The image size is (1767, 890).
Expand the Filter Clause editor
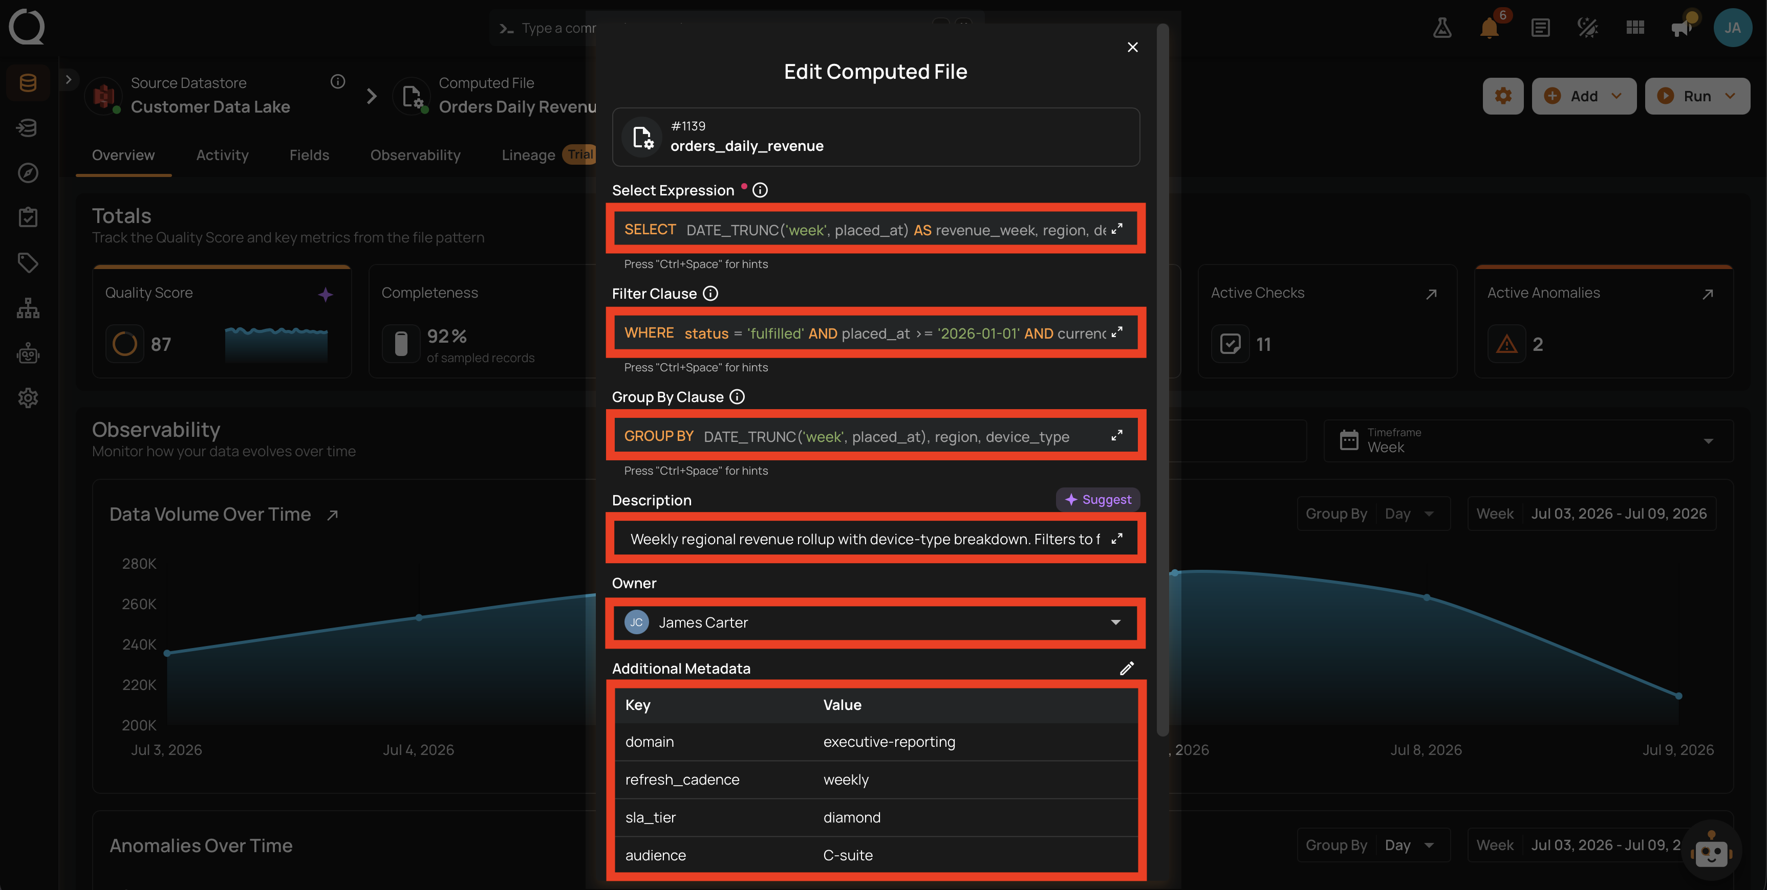tap(1117, 332)
